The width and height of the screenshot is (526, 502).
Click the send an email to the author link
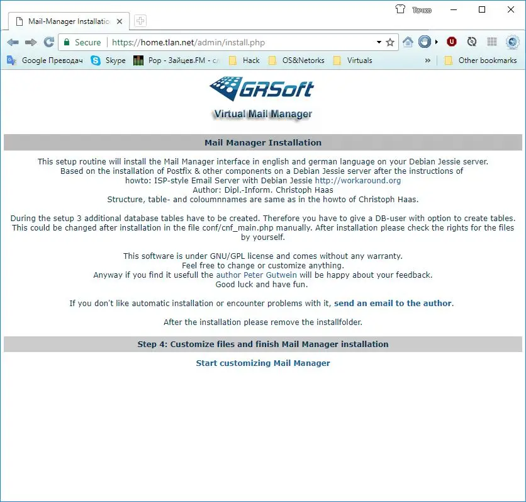(x=393, y=303)
